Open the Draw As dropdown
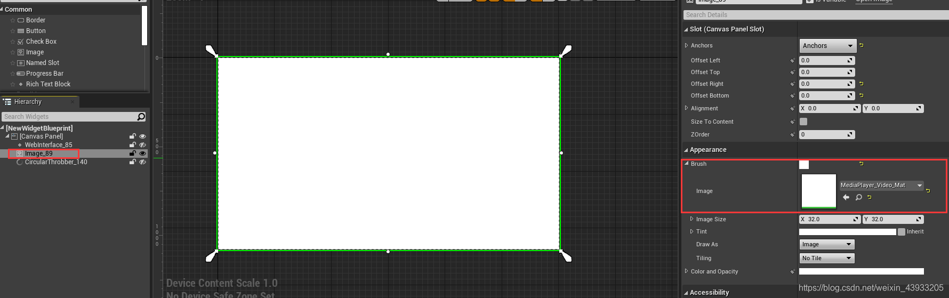The height and width of the screenshot is (298, 949). [826, 244]
